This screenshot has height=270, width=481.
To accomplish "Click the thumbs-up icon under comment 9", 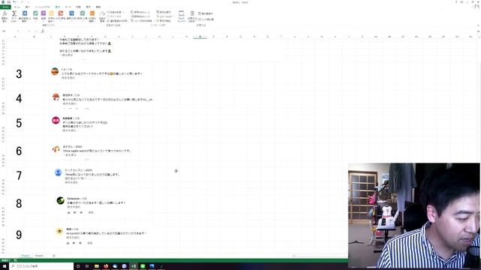I will click(x=68, y=243).
